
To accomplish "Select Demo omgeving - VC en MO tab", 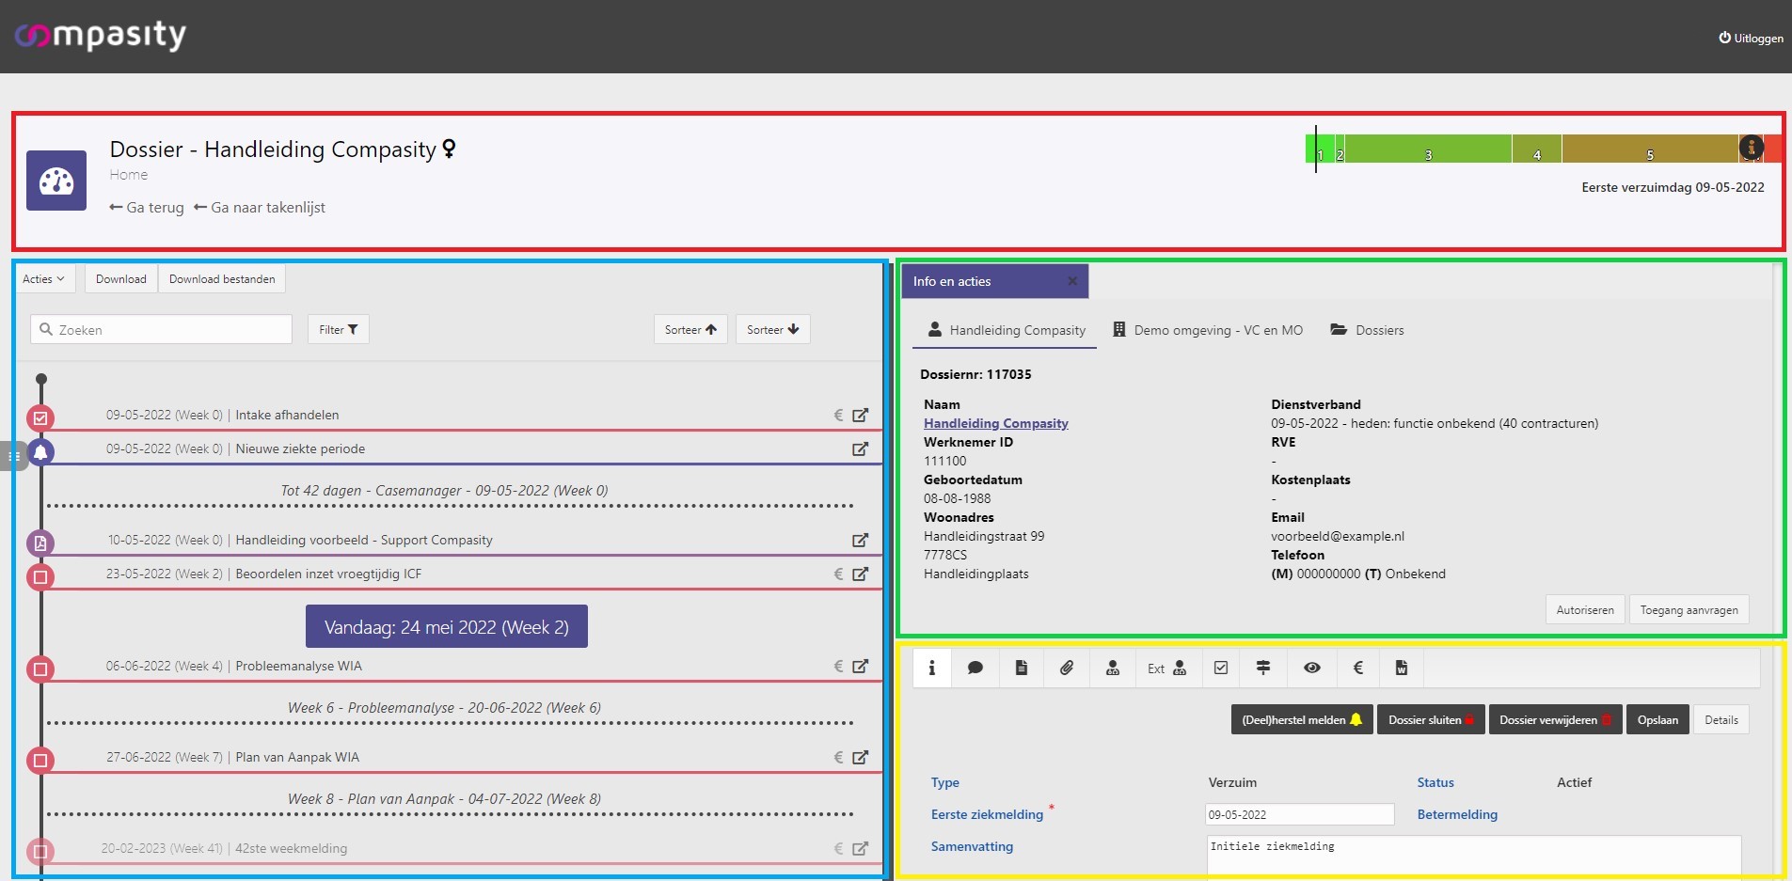I will (1208, 330).
